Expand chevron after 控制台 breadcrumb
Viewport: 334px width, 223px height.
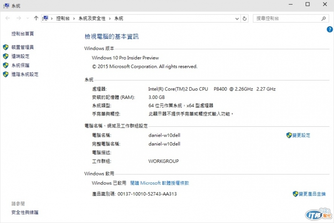tap(74, 19)
